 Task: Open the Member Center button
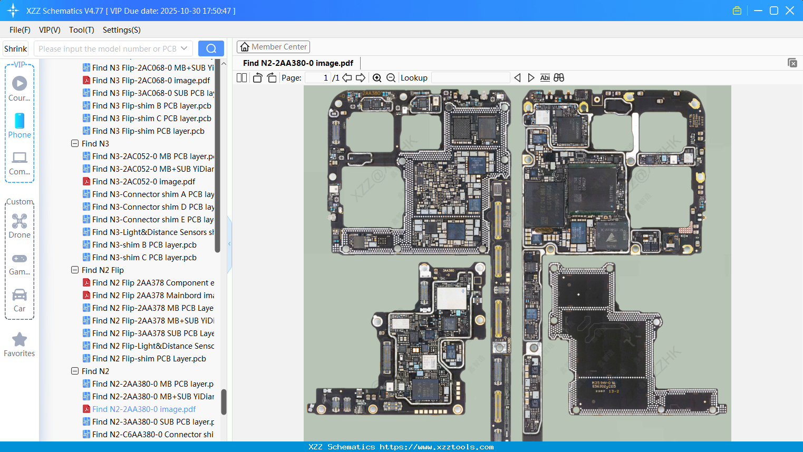tap(273, 47)
